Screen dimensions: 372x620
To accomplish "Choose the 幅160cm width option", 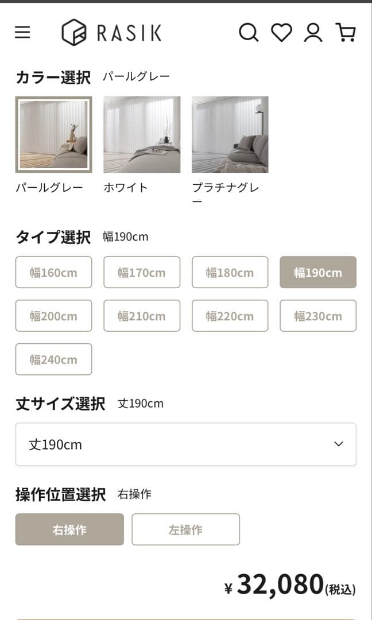I will pos(53,272).
